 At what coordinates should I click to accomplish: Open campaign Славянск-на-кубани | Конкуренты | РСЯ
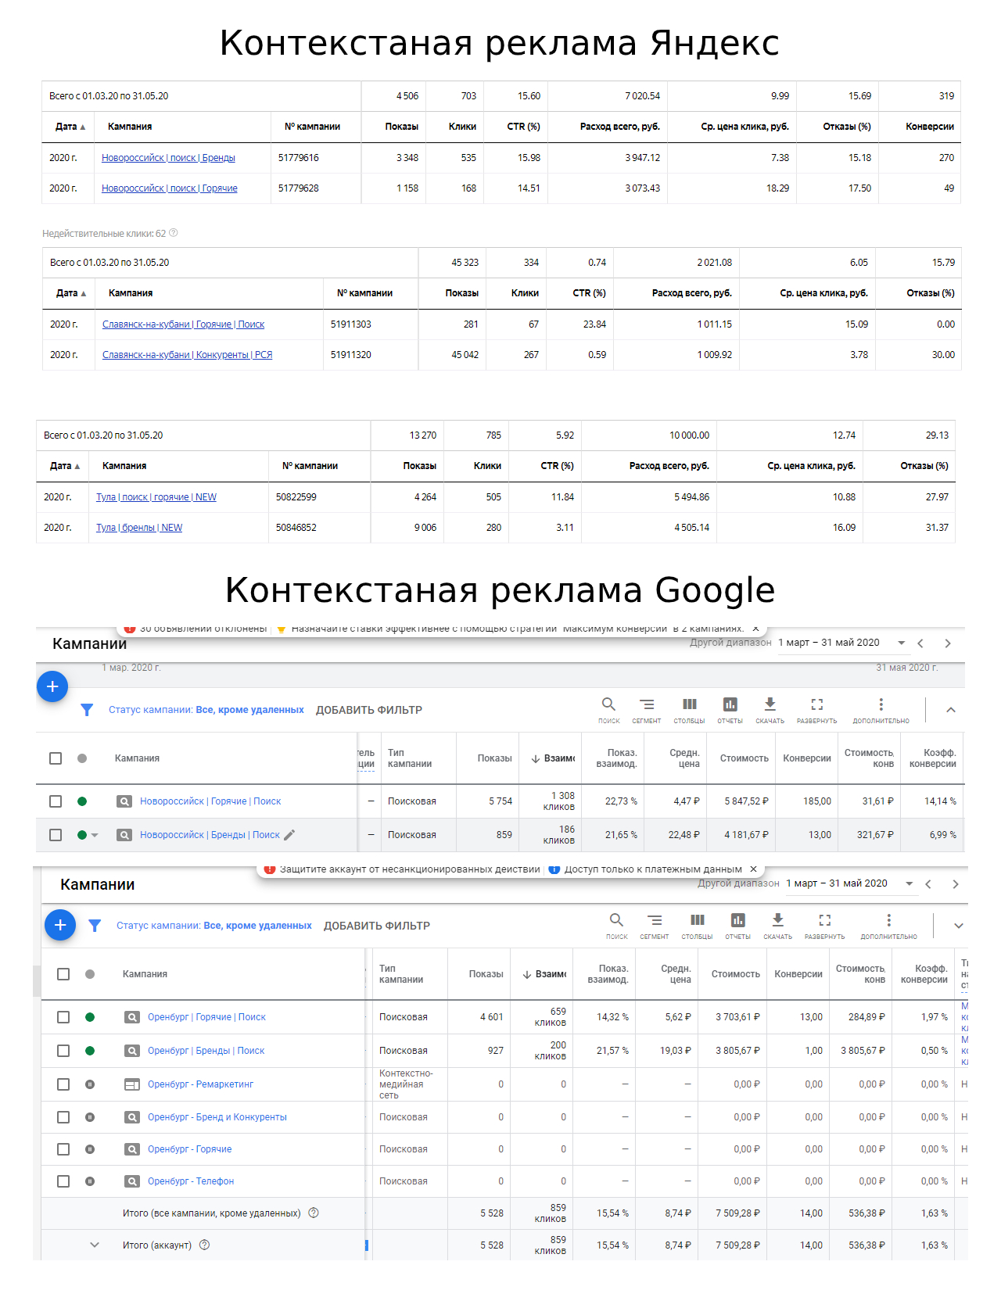point(188,355)
